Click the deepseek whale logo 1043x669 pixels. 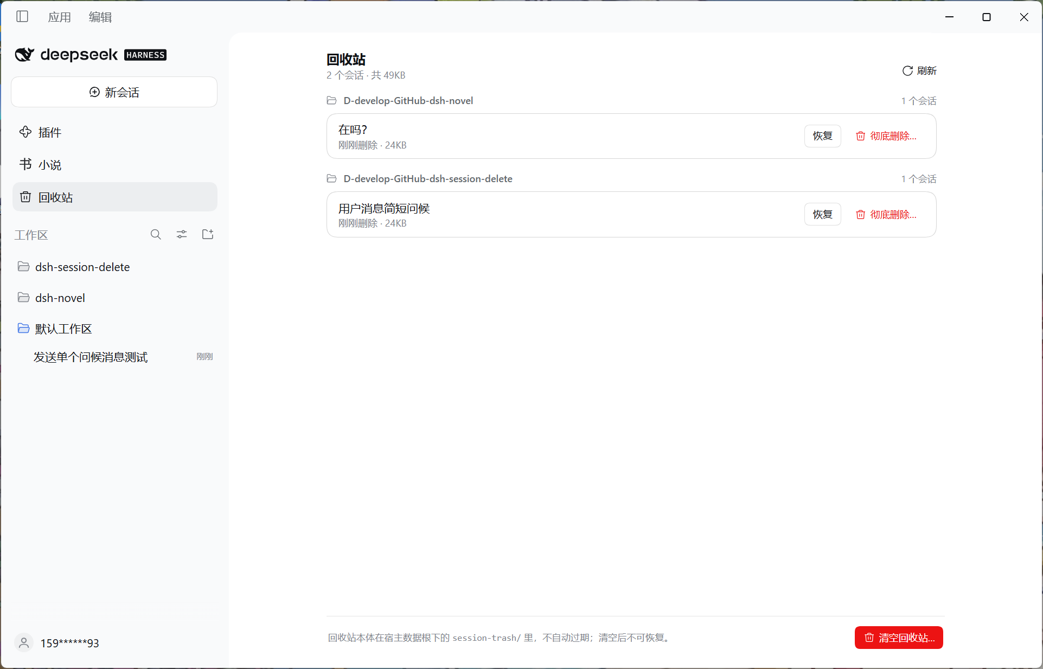point(24,54)
